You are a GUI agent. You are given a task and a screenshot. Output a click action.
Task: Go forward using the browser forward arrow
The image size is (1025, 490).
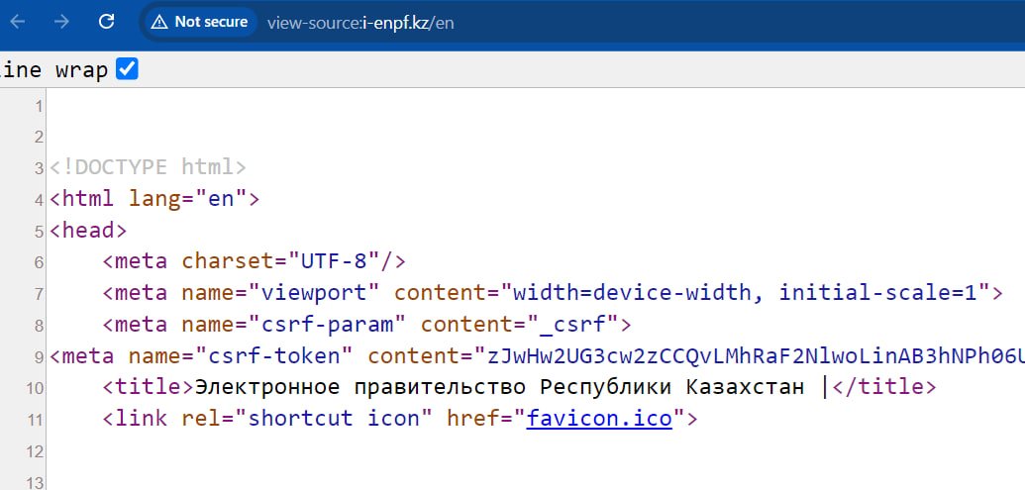click(x=61, y=22)
